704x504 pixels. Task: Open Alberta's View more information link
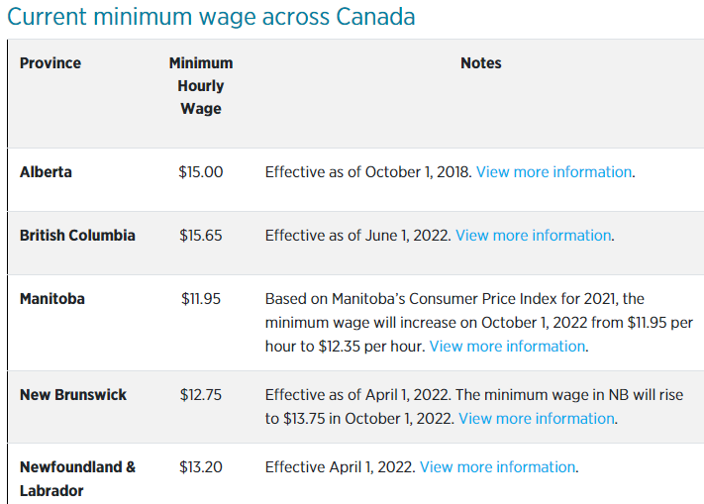[x=554, y=172]
